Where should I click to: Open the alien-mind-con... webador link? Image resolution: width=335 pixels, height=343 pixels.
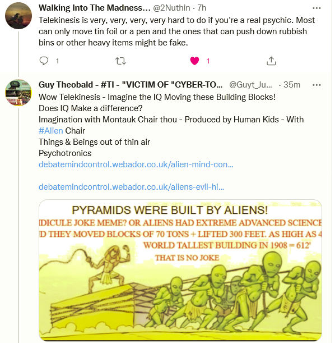136,164
